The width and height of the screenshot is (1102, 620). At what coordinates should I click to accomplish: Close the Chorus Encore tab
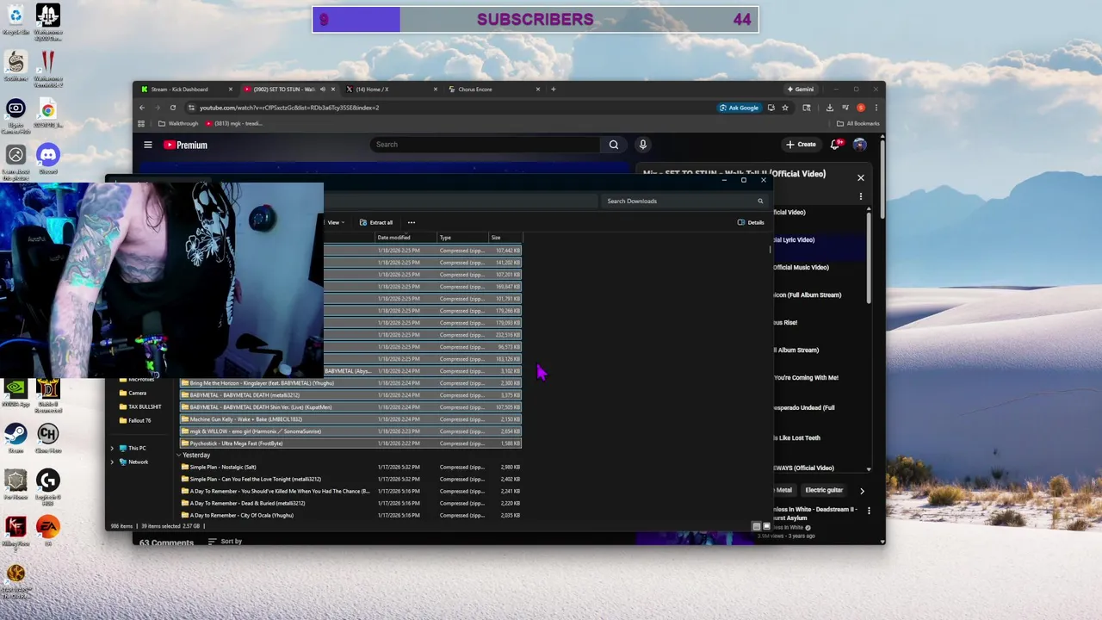(x=538, y=90)
